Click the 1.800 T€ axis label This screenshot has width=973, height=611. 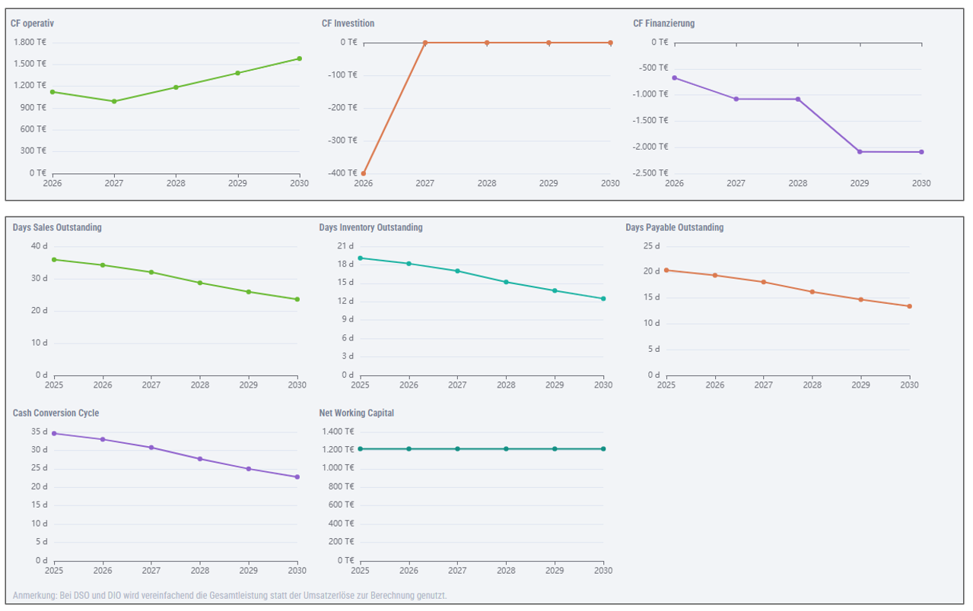click(x=30, y=42)
